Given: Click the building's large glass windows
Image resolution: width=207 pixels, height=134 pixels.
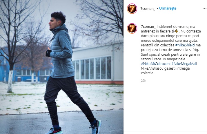Looking at the screenshot, I should tap(92, 68).
